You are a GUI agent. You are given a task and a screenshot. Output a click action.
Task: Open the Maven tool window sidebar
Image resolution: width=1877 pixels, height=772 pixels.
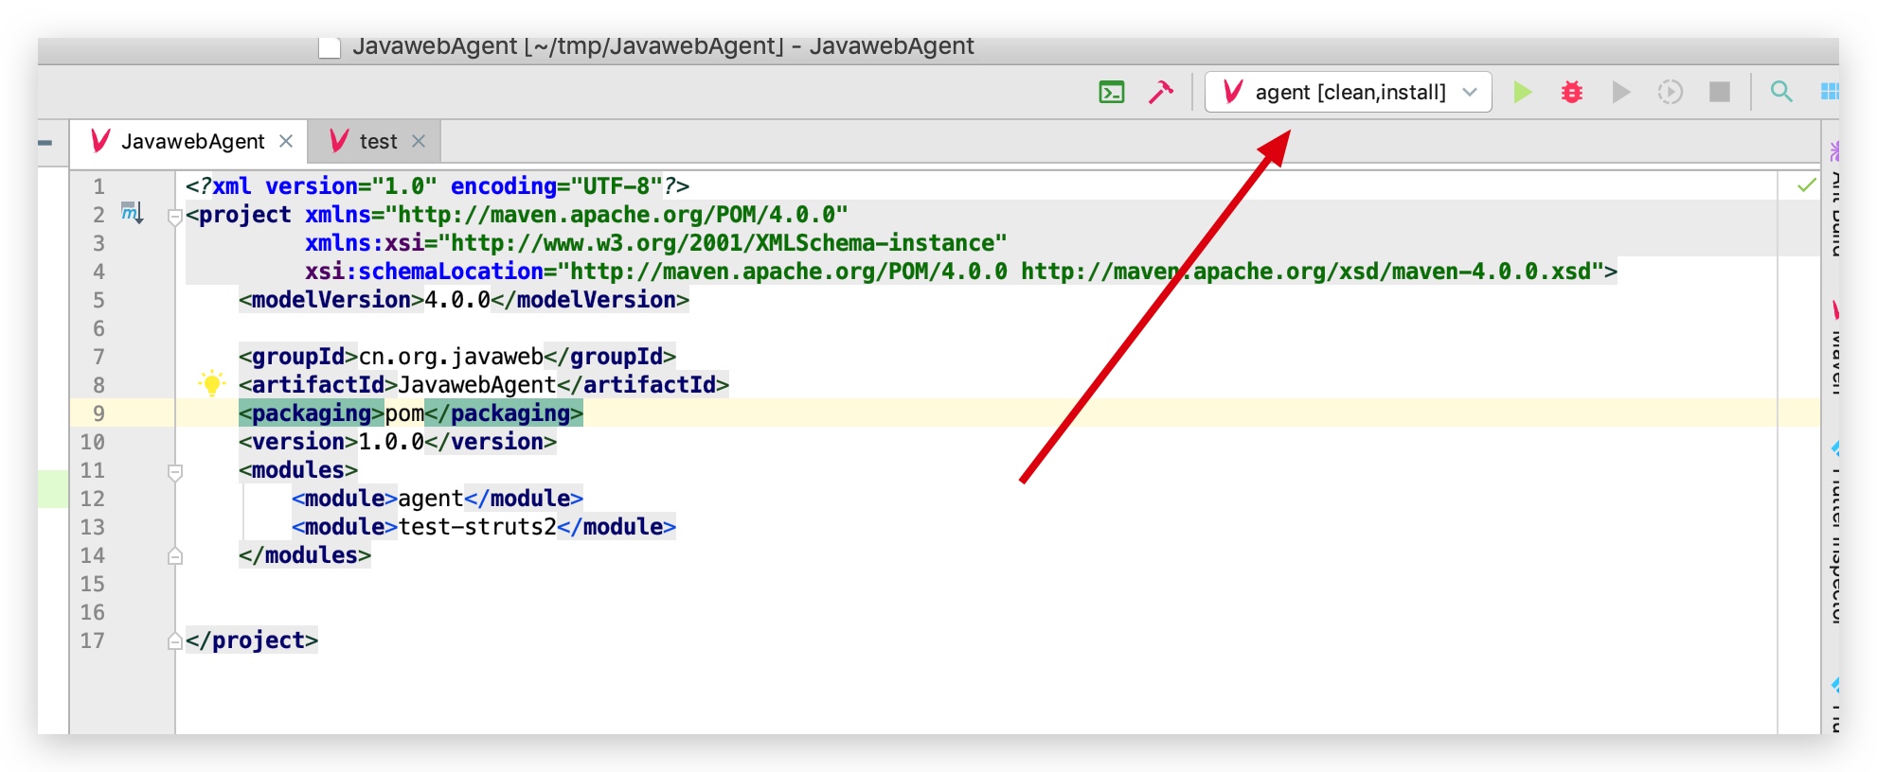pos(1834,350)
